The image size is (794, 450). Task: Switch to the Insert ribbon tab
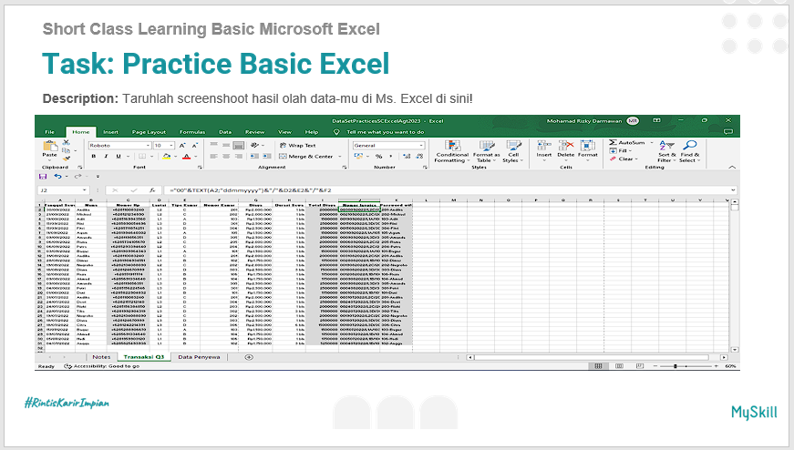click(110, 131)
